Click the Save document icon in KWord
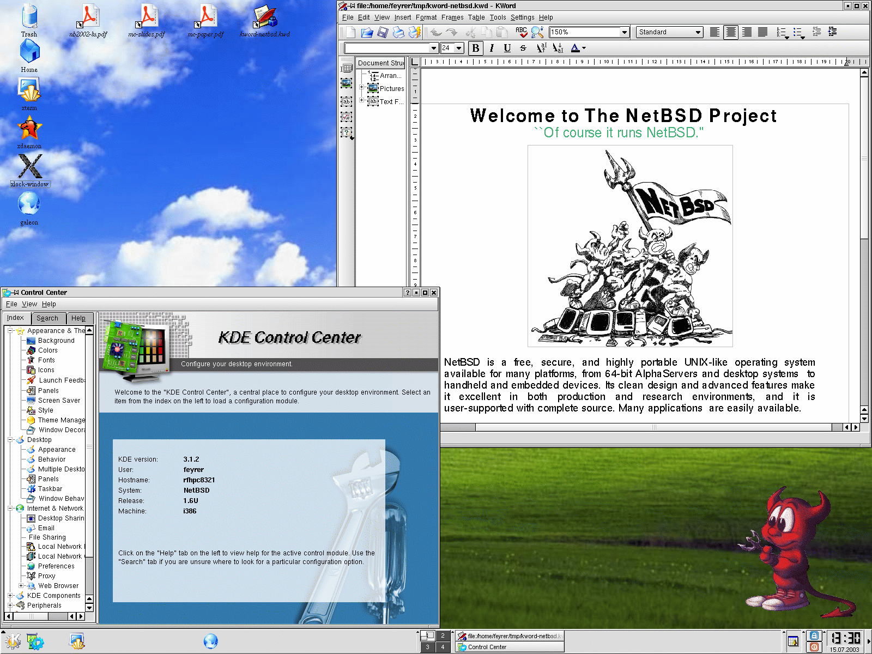The image size is (872, 654). (x=383, y=33)
